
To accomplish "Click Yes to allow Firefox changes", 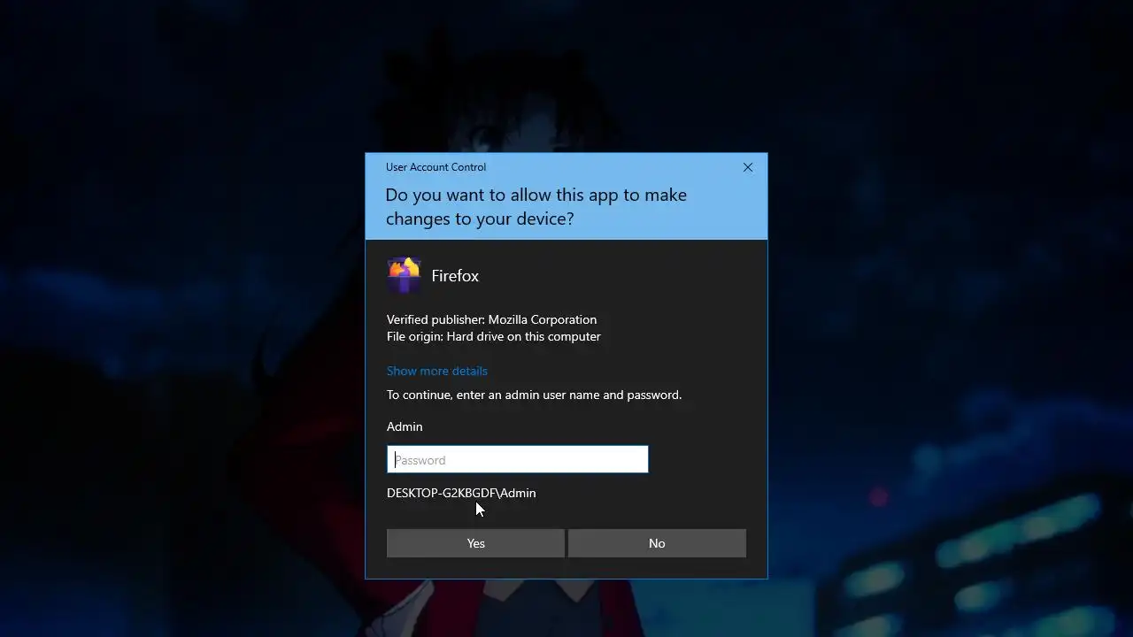I will (x=475, y=543).
